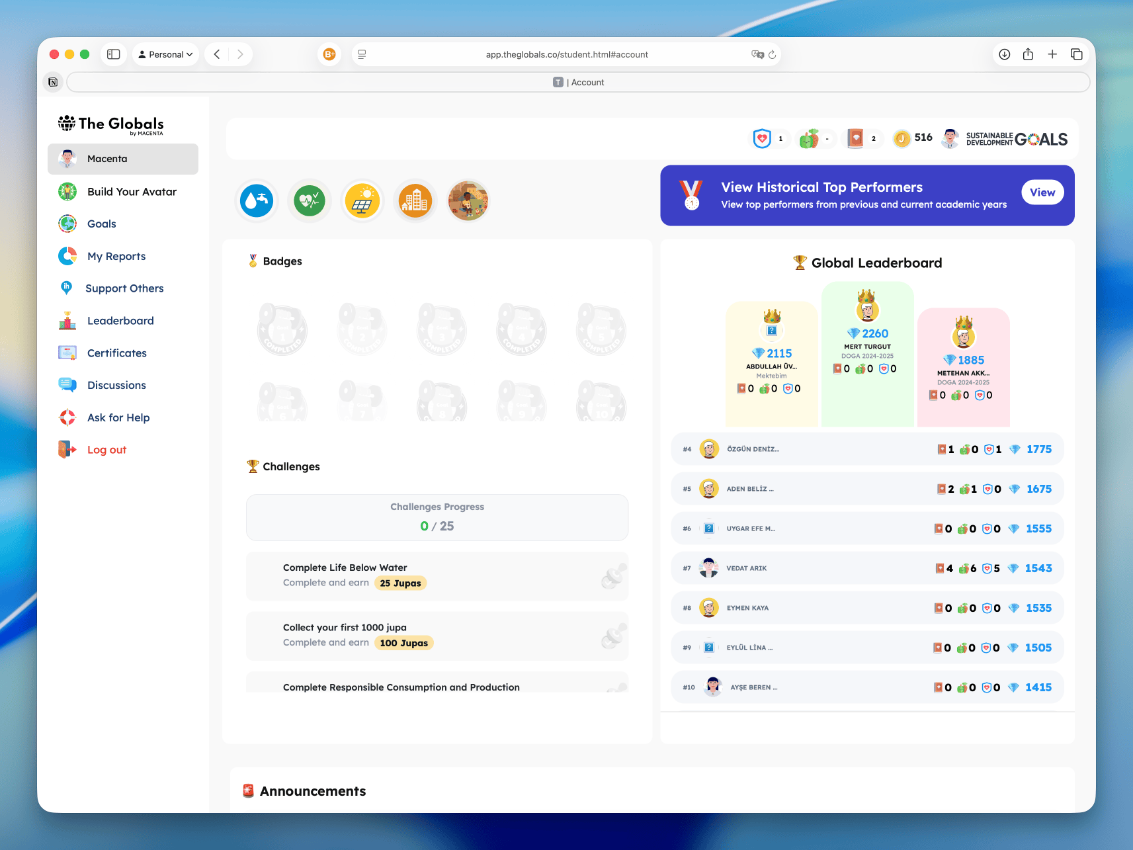The image size is (1133, 850).
Task: Click the Clean Water goal icon
Action: [257, 200]
